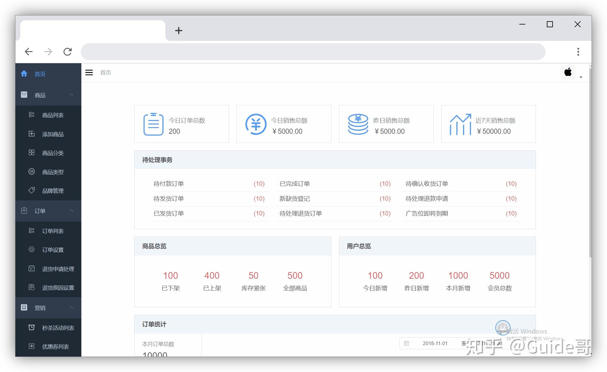607x372 pixels.
Task: Click the 2018-11-01 start date field
Action: [435, 343]
